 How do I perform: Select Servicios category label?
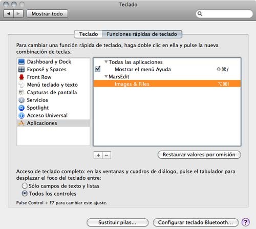click(37, 100)
